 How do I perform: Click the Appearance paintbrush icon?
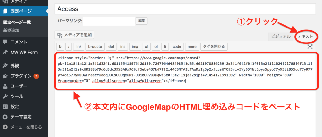(x=5, y=66)
